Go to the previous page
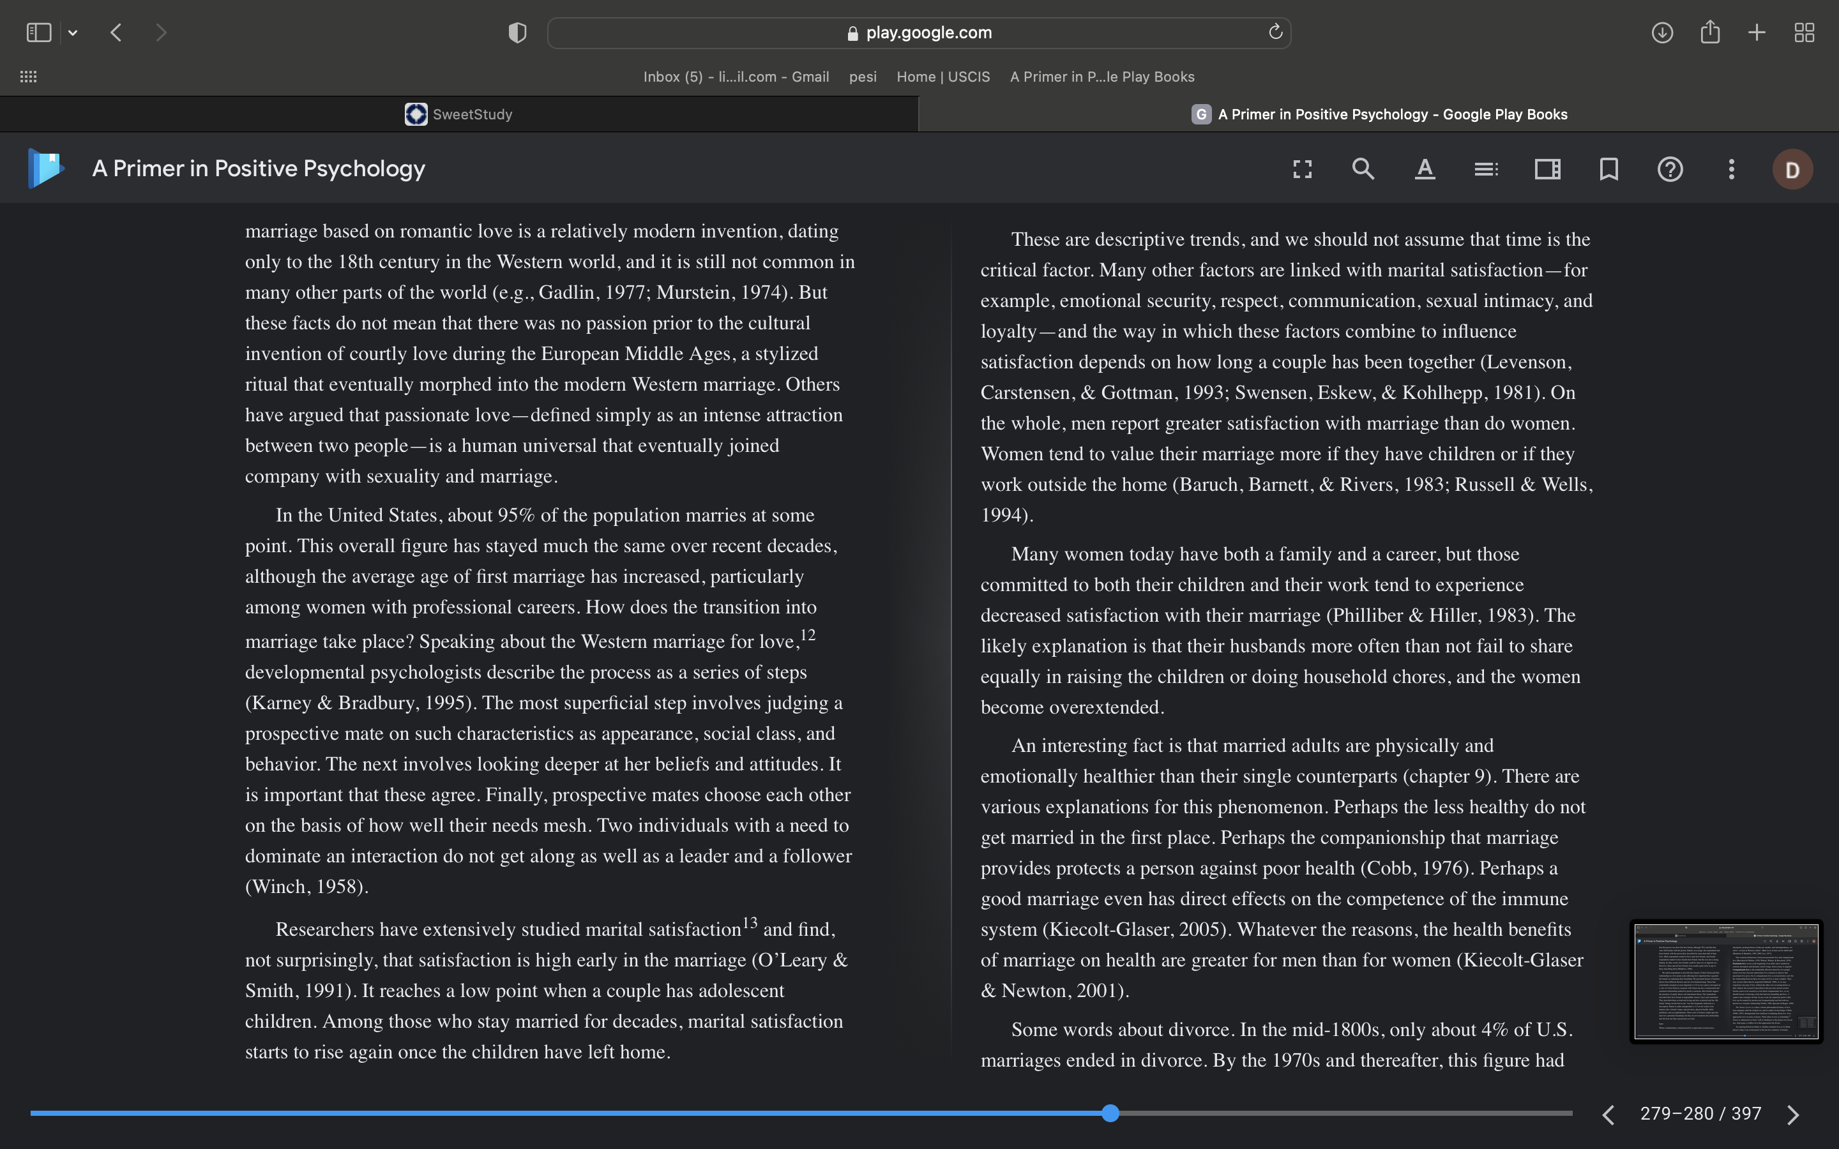 pyautogui.click(x=1608, y=1114)
